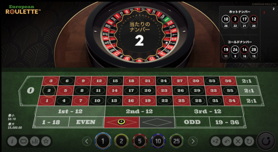
Task: Open the game info icon
Action: point(12,141)
